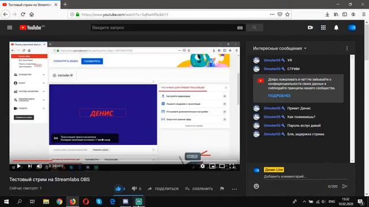View site identity lock icon
Screen dimensions: 369x207
point(78,14)
